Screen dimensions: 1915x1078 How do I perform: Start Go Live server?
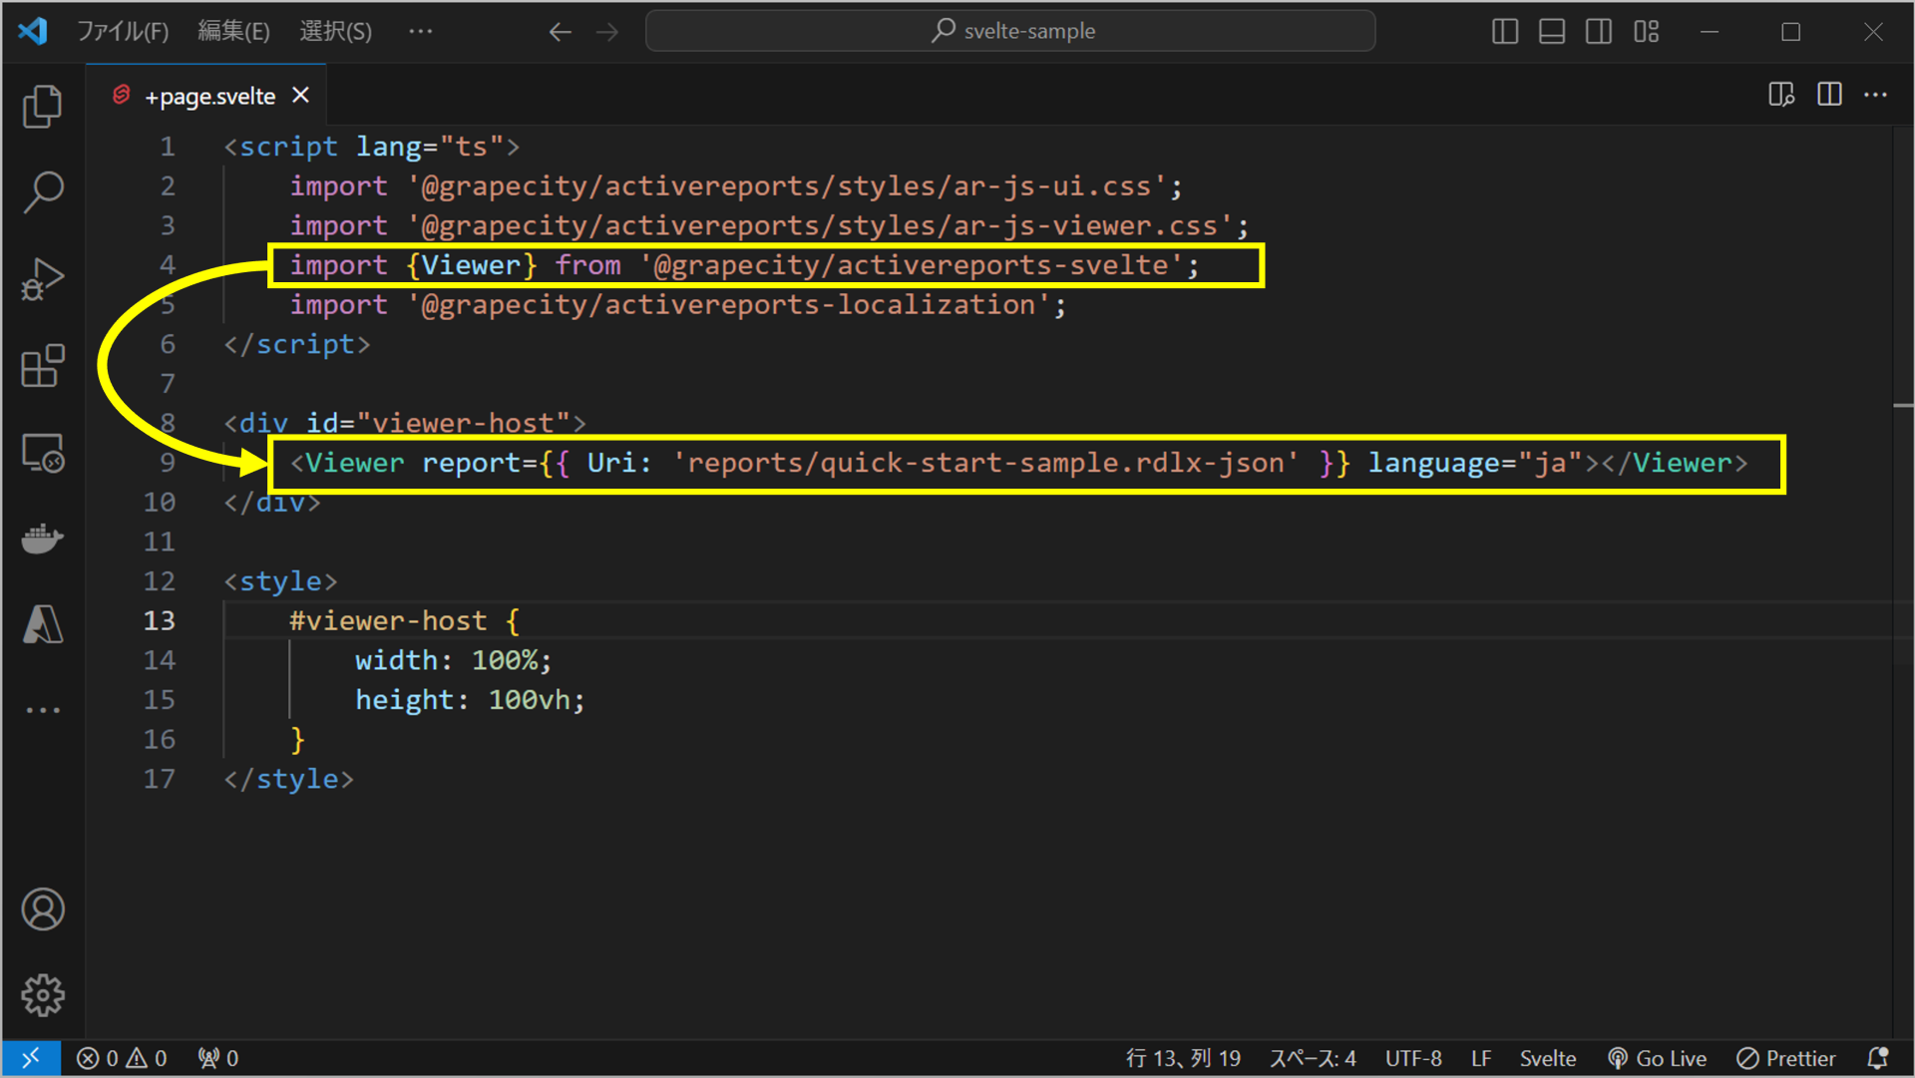(x=1658, y=1058)
